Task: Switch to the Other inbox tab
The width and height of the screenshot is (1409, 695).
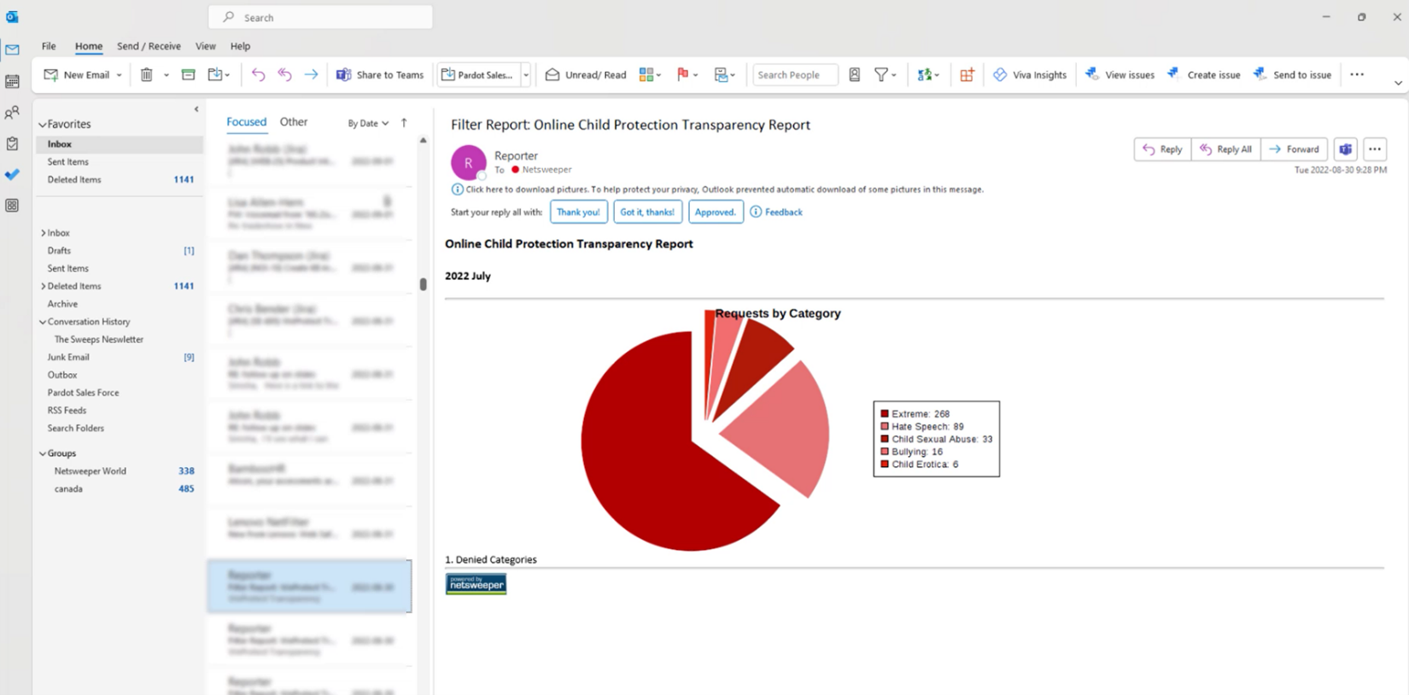Action: (294, 122)
